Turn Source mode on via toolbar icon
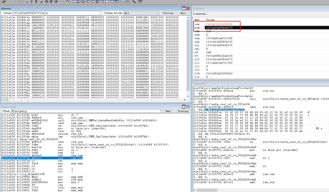Screen dimensions: 329x192 pos(123,2)
